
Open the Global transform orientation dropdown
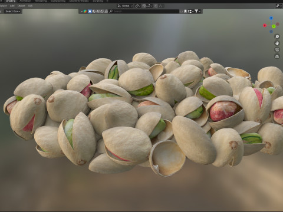(x=125, y=6)
